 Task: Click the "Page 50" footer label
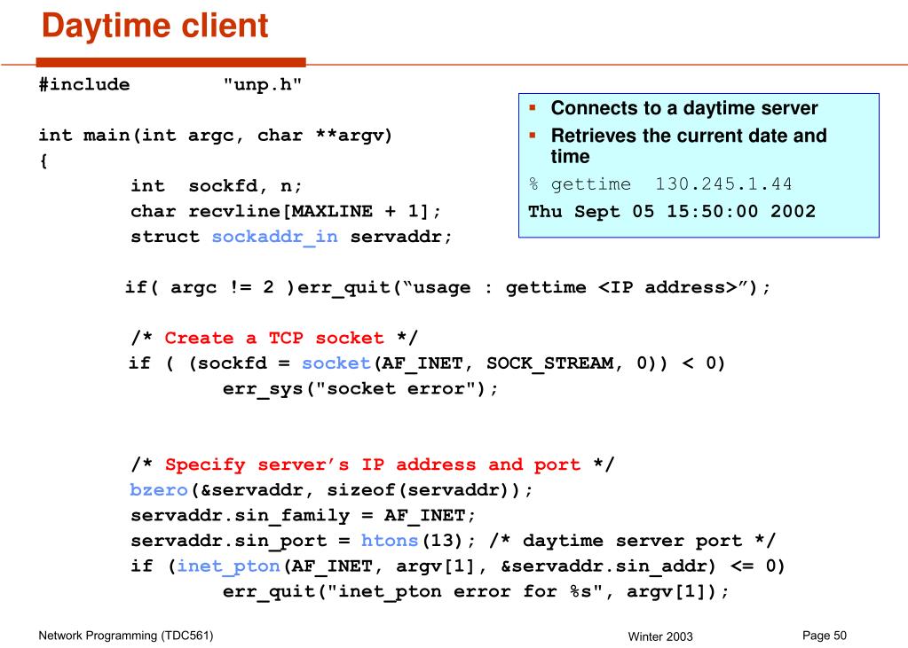825,636
